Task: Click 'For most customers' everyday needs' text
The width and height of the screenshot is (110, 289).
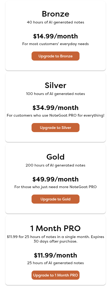Action: click(56, 44)
